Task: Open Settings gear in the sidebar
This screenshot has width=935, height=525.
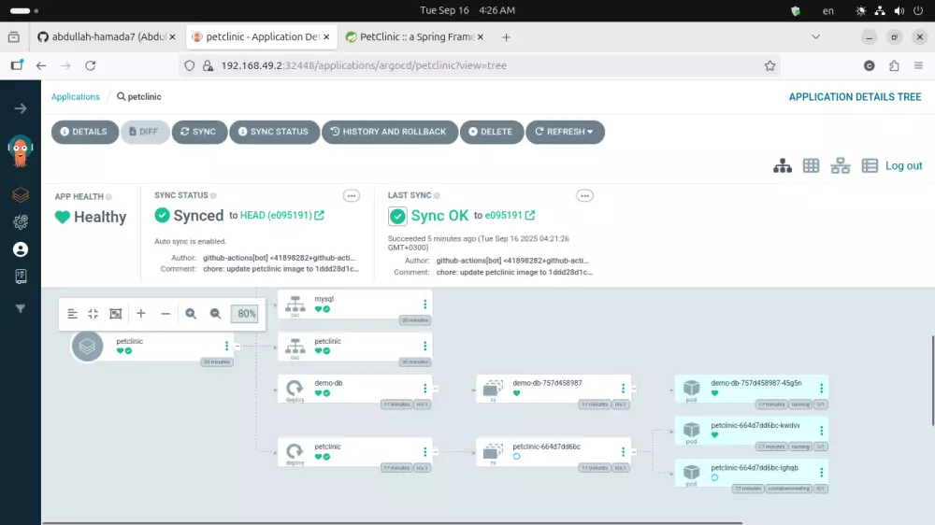Action: click(x=21, y=221)
